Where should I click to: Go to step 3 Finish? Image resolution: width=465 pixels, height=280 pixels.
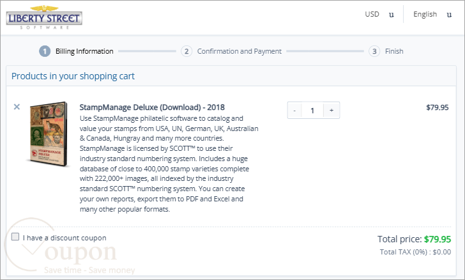point(386,51)
